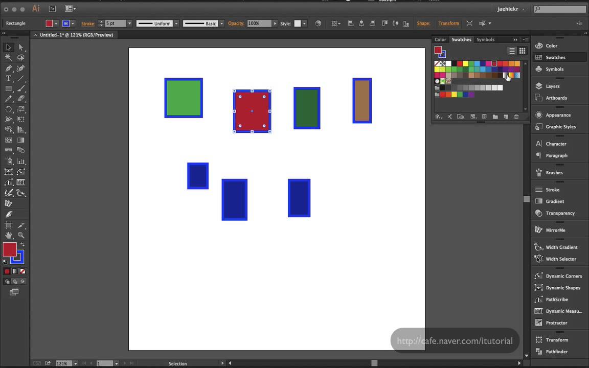Click the red fill color box in toolbox
Image resolution: width=589 pixels, height=368 pixels.
(9, 249)
